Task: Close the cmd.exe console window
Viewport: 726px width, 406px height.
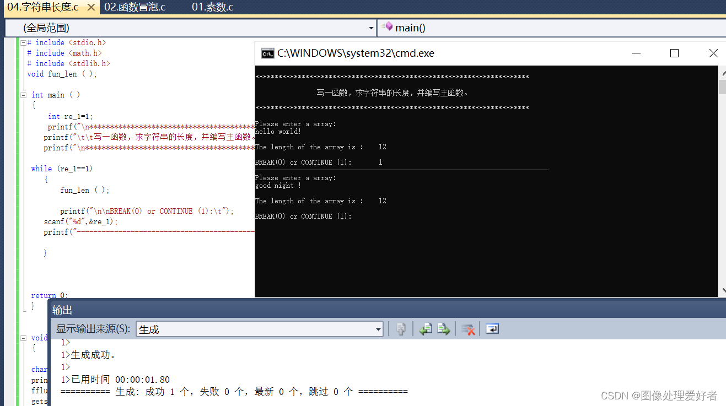Action: pos(713,53)
